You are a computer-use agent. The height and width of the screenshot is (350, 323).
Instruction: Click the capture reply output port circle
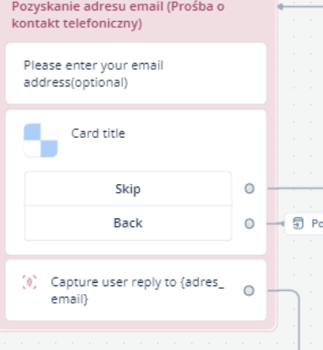tap(249, 291)
